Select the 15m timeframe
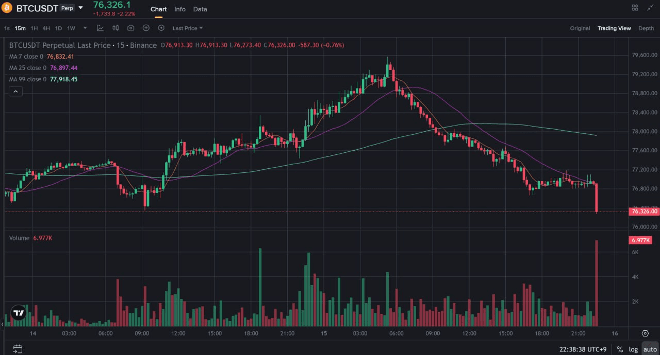Viewport: 660px width, 355px height. click(20, 28)
